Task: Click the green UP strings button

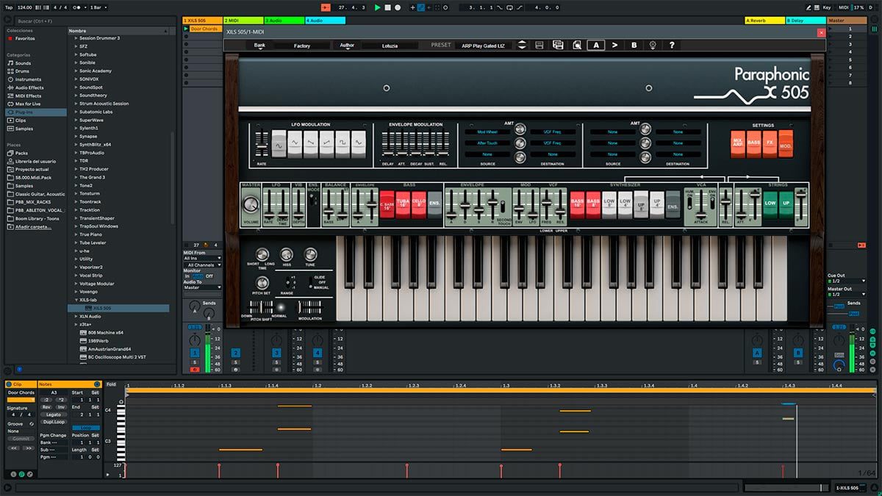Action: click(786, 204)
